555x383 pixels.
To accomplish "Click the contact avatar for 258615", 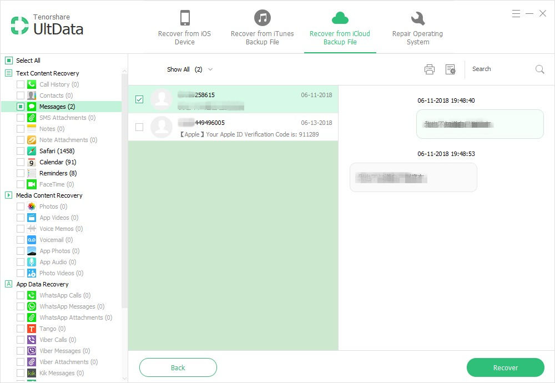I will click(x=162, y=99).
